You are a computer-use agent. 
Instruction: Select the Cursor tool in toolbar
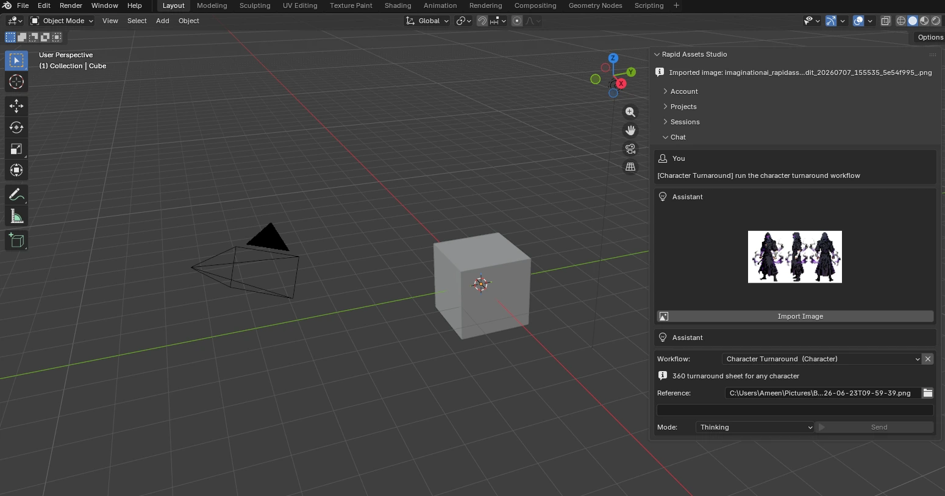pos(16,82)
